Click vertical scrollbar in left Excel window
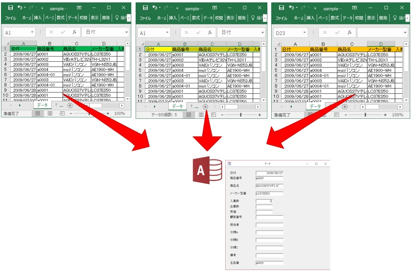The image size is (415, 274). coord(127,58)
